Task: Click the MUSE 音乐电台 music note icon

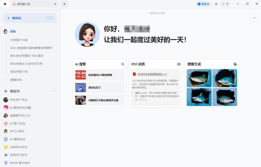Action: [x=6, y=163]
